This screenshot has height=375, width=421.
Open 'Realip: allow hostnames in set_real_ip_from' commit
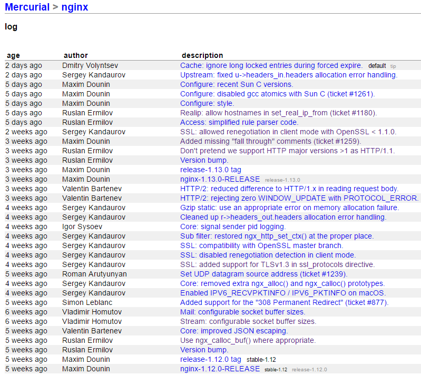click(278, 113)
